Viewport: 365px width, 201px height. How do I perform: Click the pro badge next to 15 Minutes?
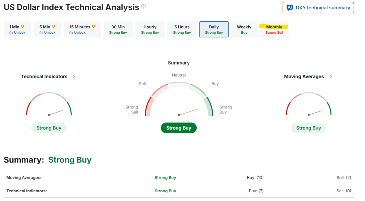click(x=94, y=26)
